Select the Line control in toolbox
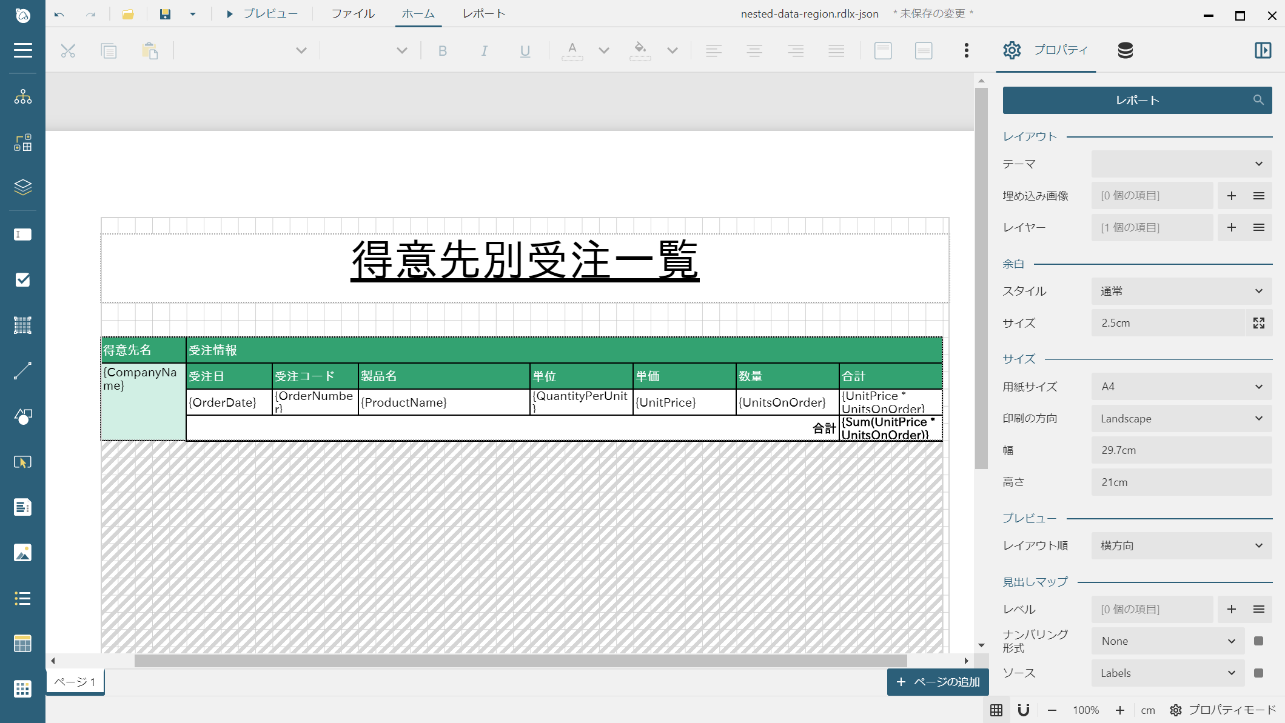The image size is (1285, 723). (22, 371)
